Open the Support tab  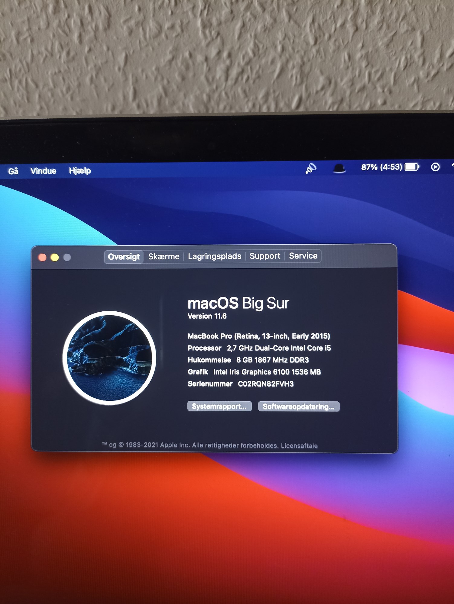(265, 256)
